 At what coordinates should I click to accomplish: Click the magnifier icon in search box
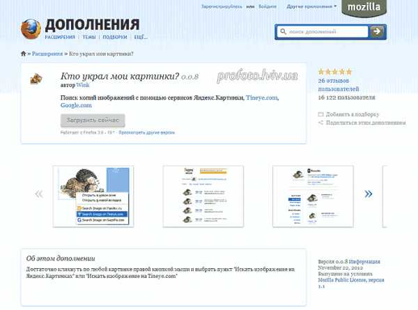(x=283, y=32)
